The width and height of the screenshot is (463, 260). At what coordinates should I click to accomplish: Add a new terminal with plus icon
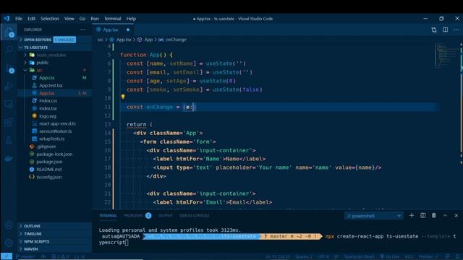click(x=412, y=215)
